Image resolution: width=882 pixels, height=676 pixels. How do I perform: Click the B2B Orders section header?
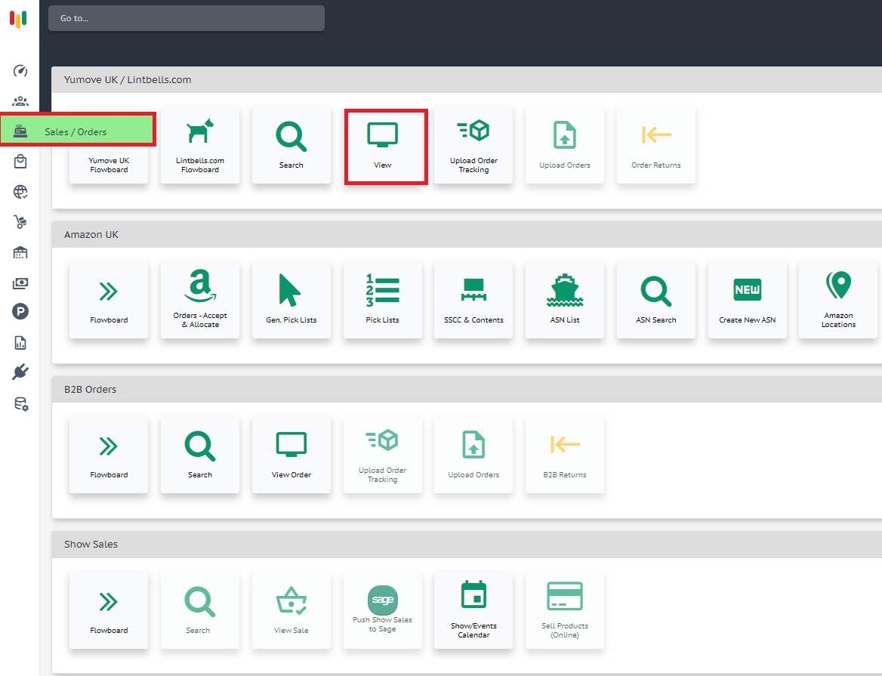[467, 389]
